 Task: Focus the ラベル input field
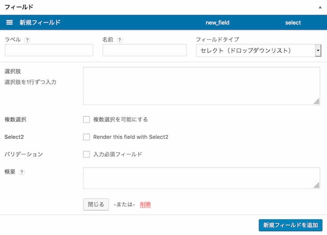(x=49, y=50)
